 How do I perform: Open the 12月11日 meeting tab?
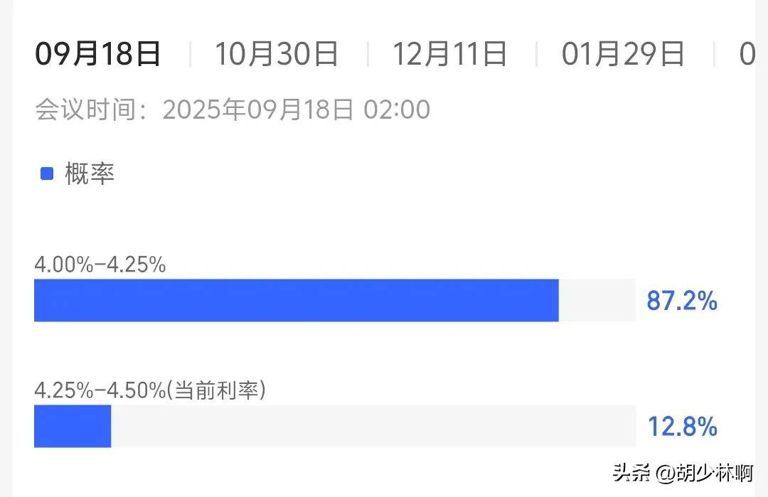[x=449, y=54]
